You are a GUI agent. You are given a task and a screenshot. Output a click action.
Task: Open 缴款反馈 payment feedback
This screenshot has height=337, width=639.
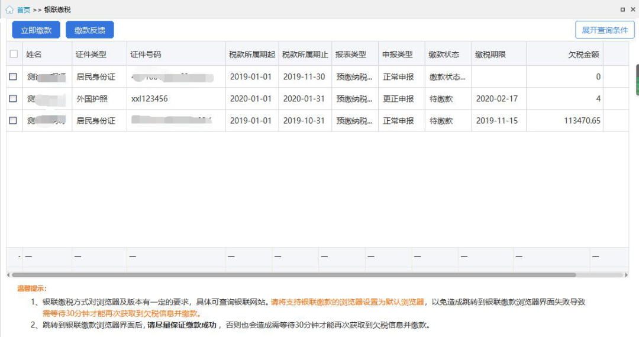click(89, 30)
